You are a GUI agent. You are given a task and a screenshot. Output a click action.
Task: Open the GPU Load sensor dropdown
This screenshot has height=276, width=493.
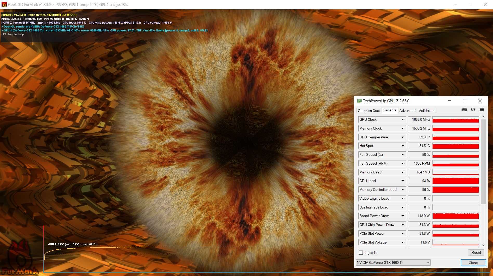[x=403, y=181]
